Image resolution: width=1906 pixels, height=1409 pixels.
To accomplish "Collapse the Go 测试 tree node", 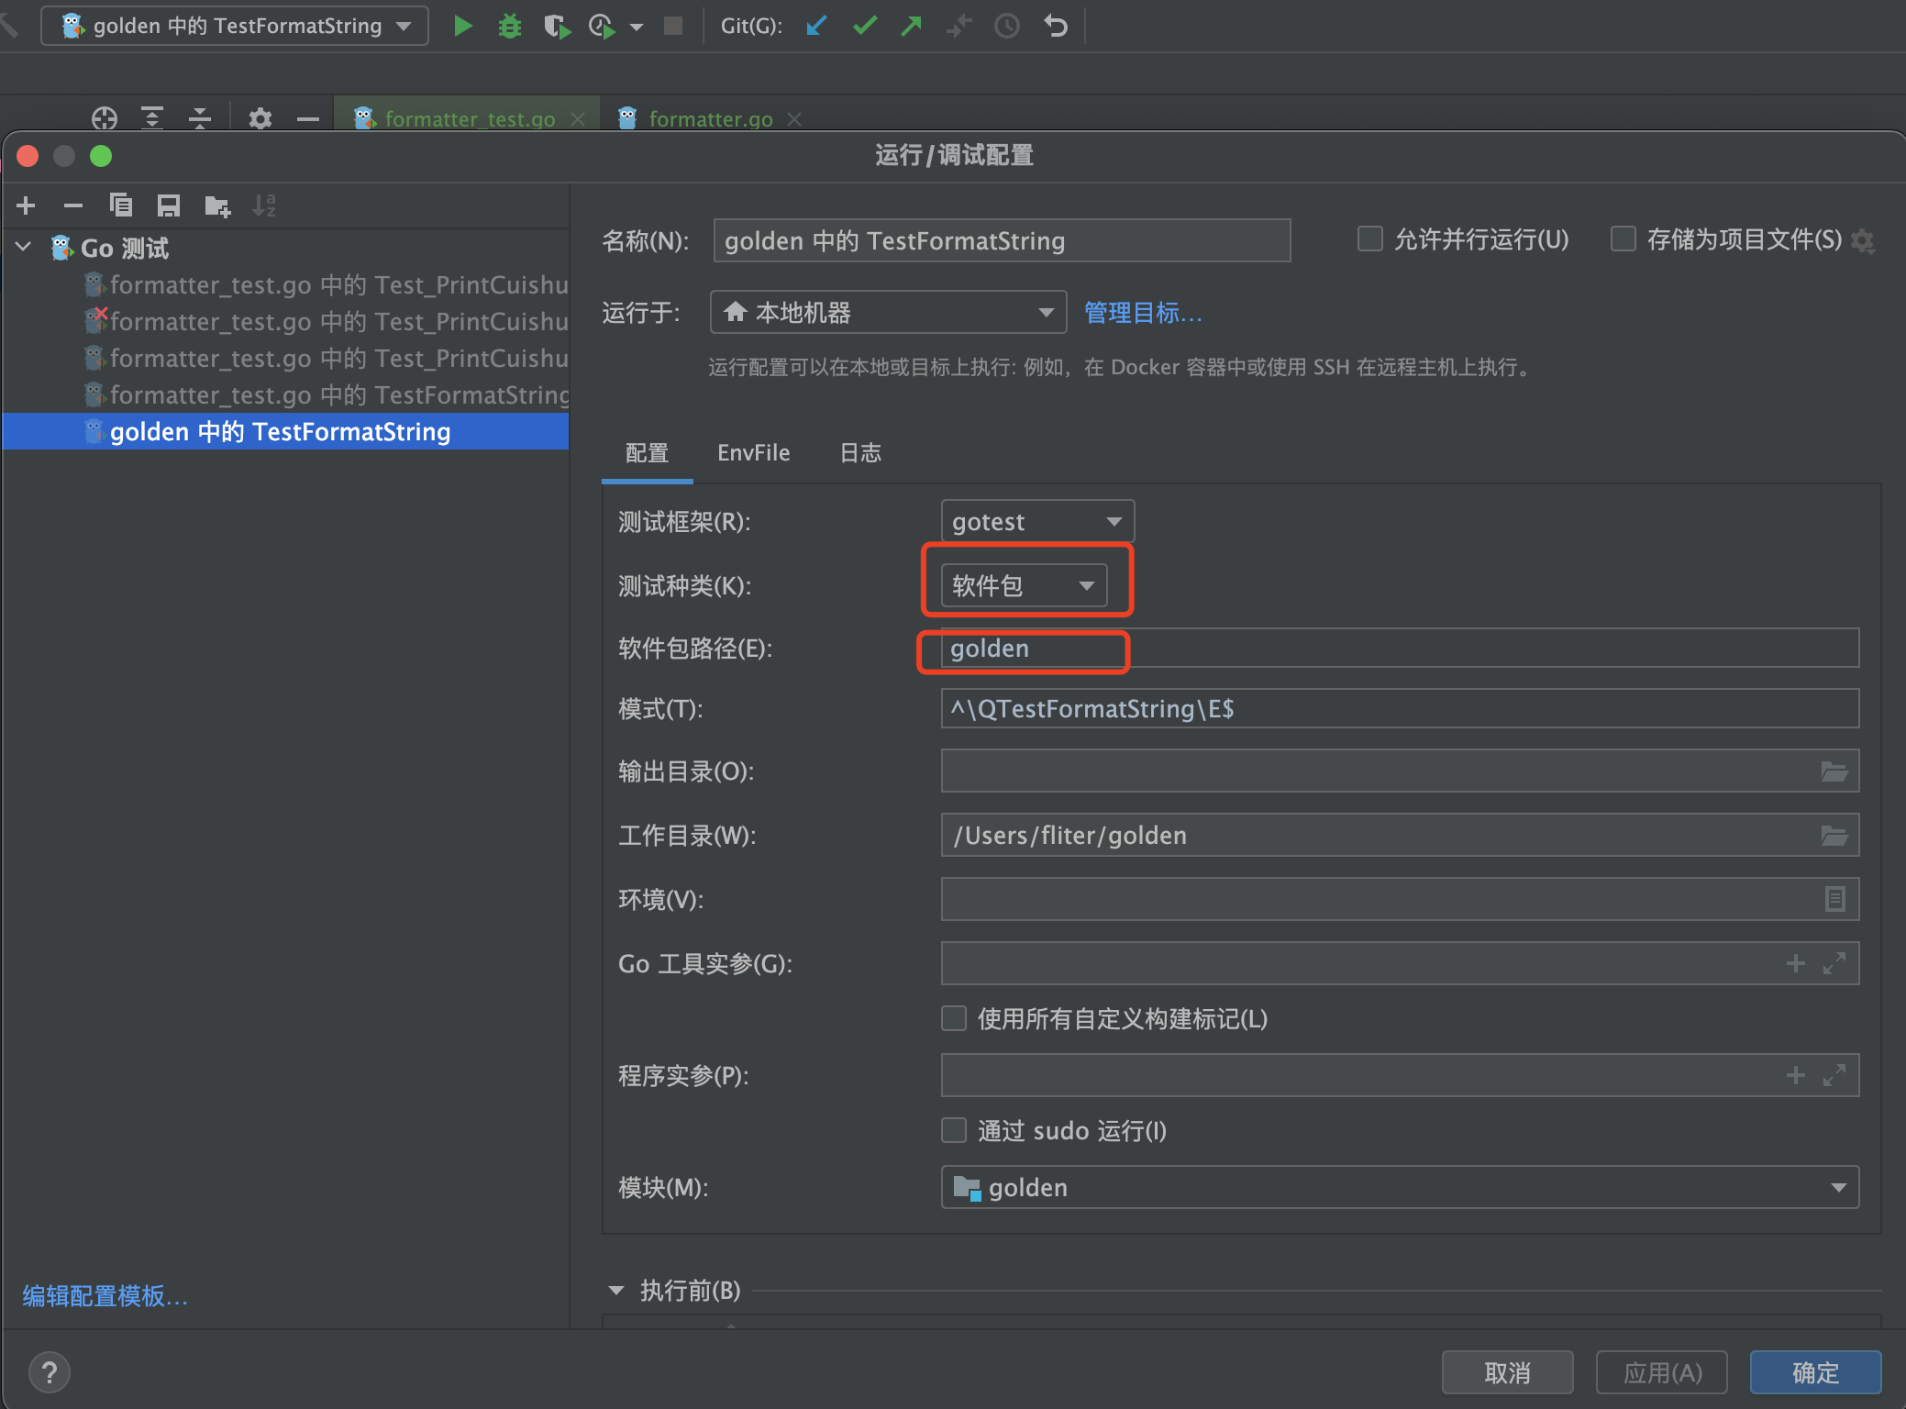I will (x=25, y=248).
